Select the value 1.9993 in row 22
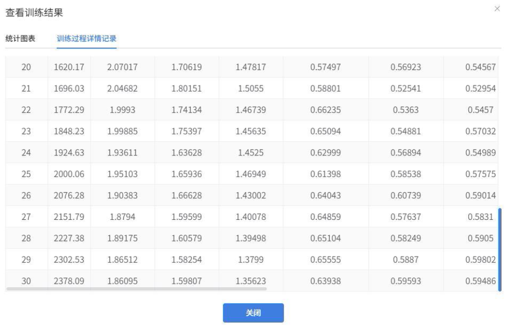The image size is (508, 329). tap(122, 110)
